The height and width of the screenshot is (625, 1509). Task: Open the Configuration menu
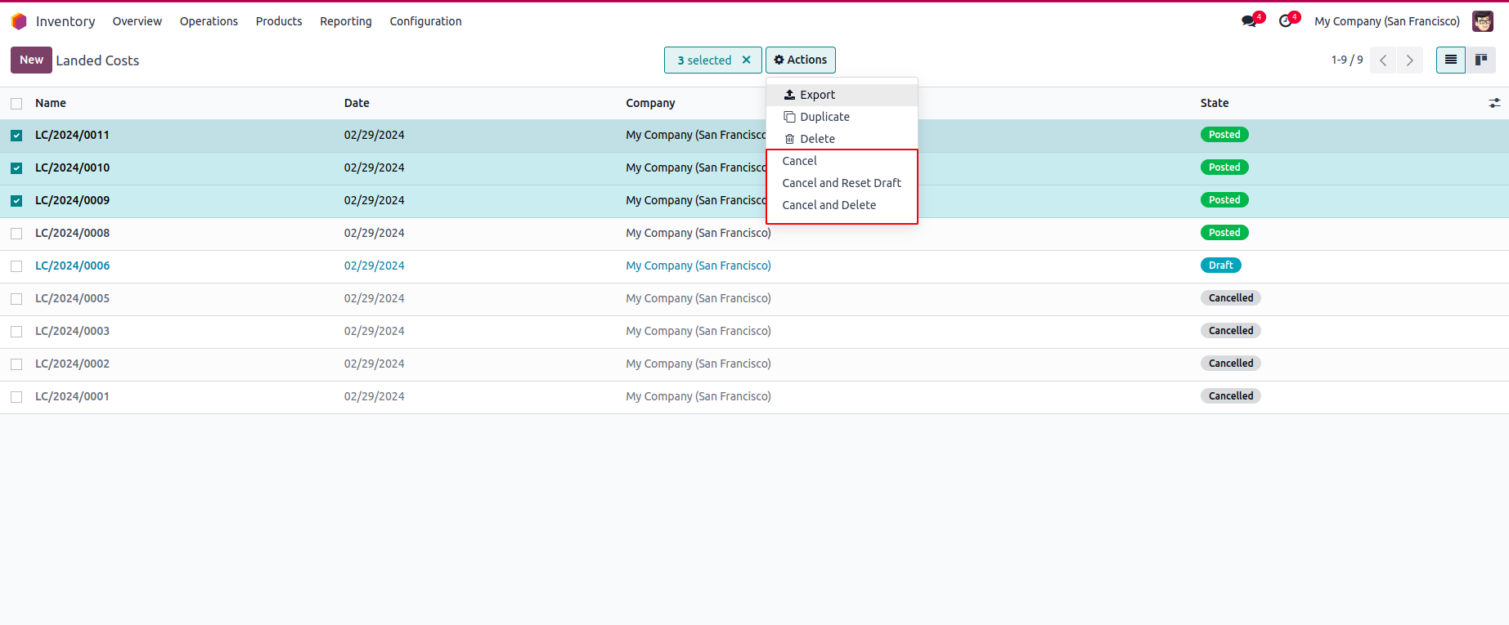pos(425,21)
